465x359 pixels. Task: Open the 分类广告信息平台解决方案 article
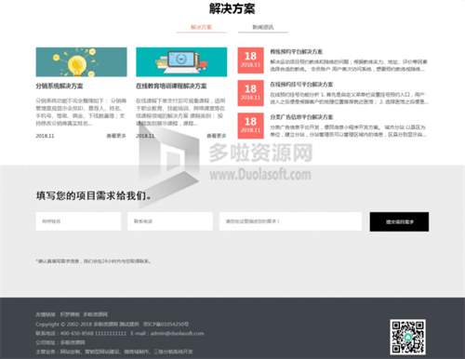[x=301, y=117]
